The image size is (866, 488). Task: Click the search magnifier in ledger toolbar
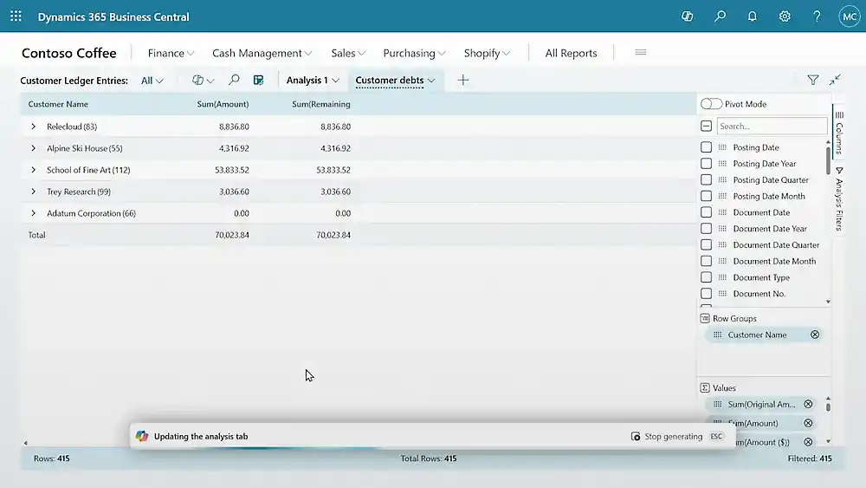point(234,80)
